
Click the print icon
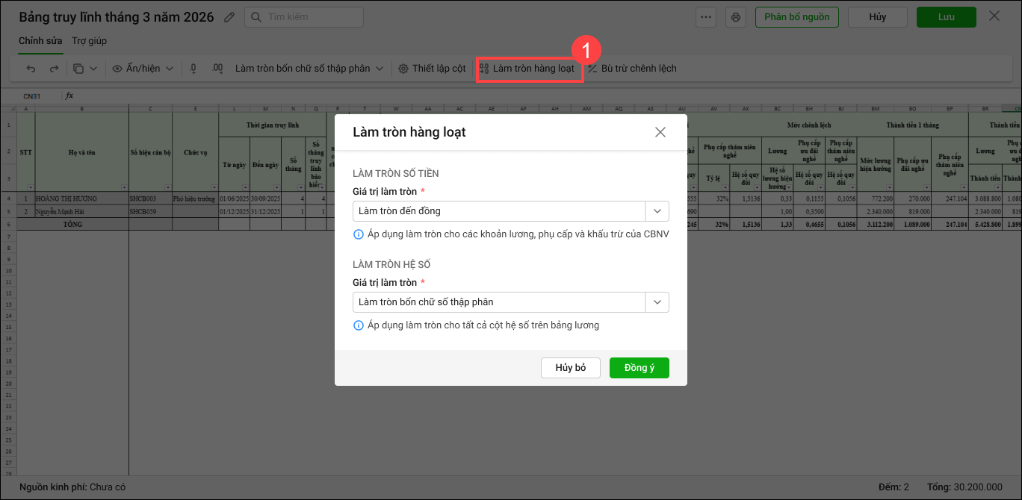coord(736,17)
